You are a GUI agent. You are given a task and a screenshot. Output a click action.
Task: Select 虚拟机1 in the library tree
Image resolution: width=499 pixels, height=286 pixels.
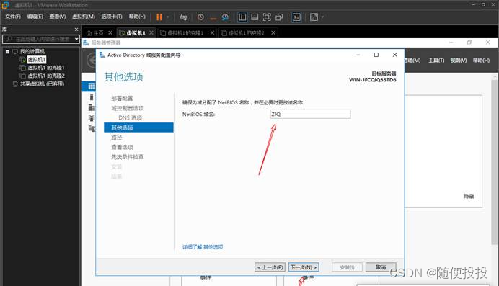[36, 59]
